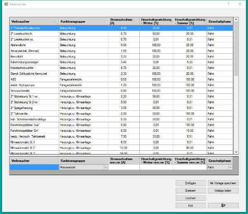Select the Servoautomatic row
This screenshot has width=248, height=214.
pos(121,91)
